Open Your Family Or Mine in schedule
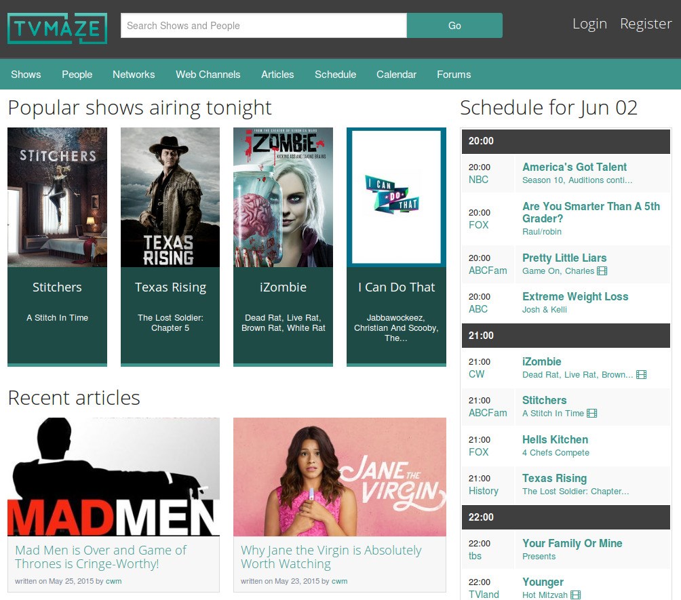This screenshot has width=681, height=600. click(x=572, y=543)
